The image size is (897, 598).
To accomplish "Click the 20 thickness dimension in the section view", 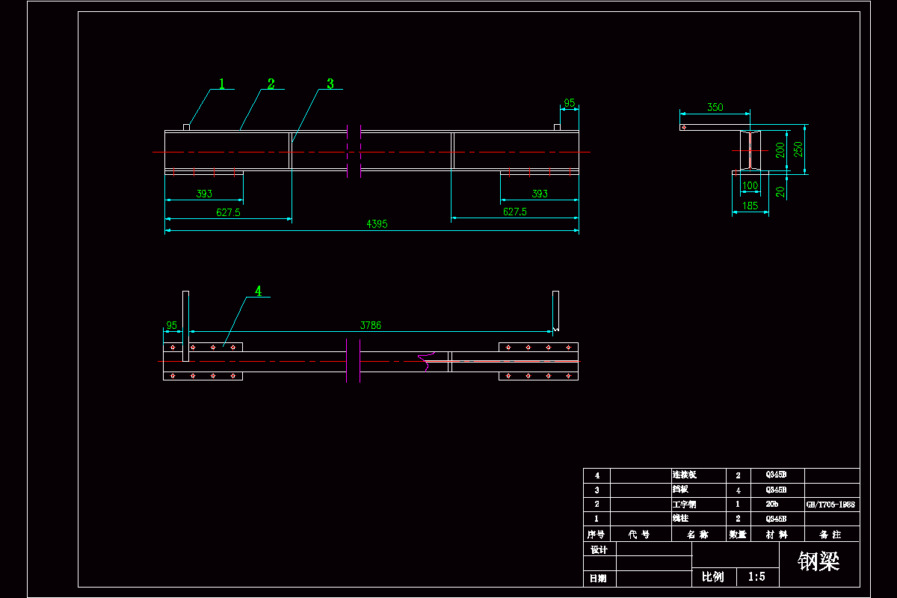I will tap(780, 192).
